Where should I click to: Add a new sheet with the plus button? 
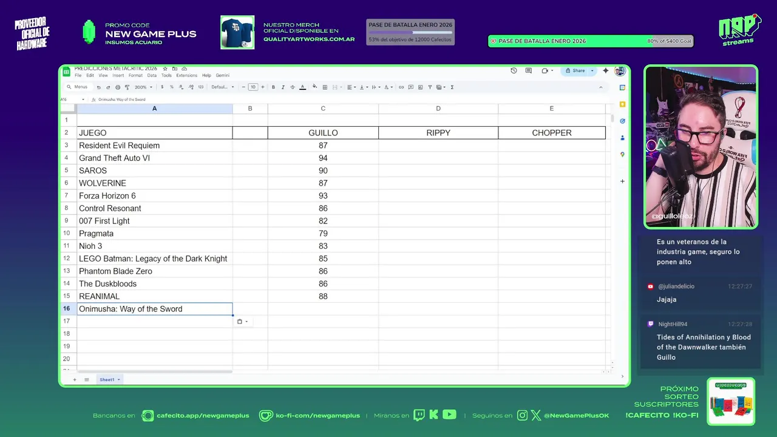coord(75,379)
